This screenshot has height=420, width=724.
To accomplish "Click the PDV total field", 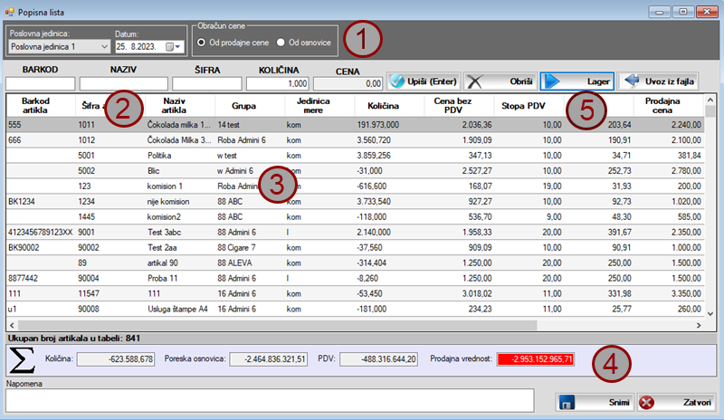I will click(x=378, y=359).
